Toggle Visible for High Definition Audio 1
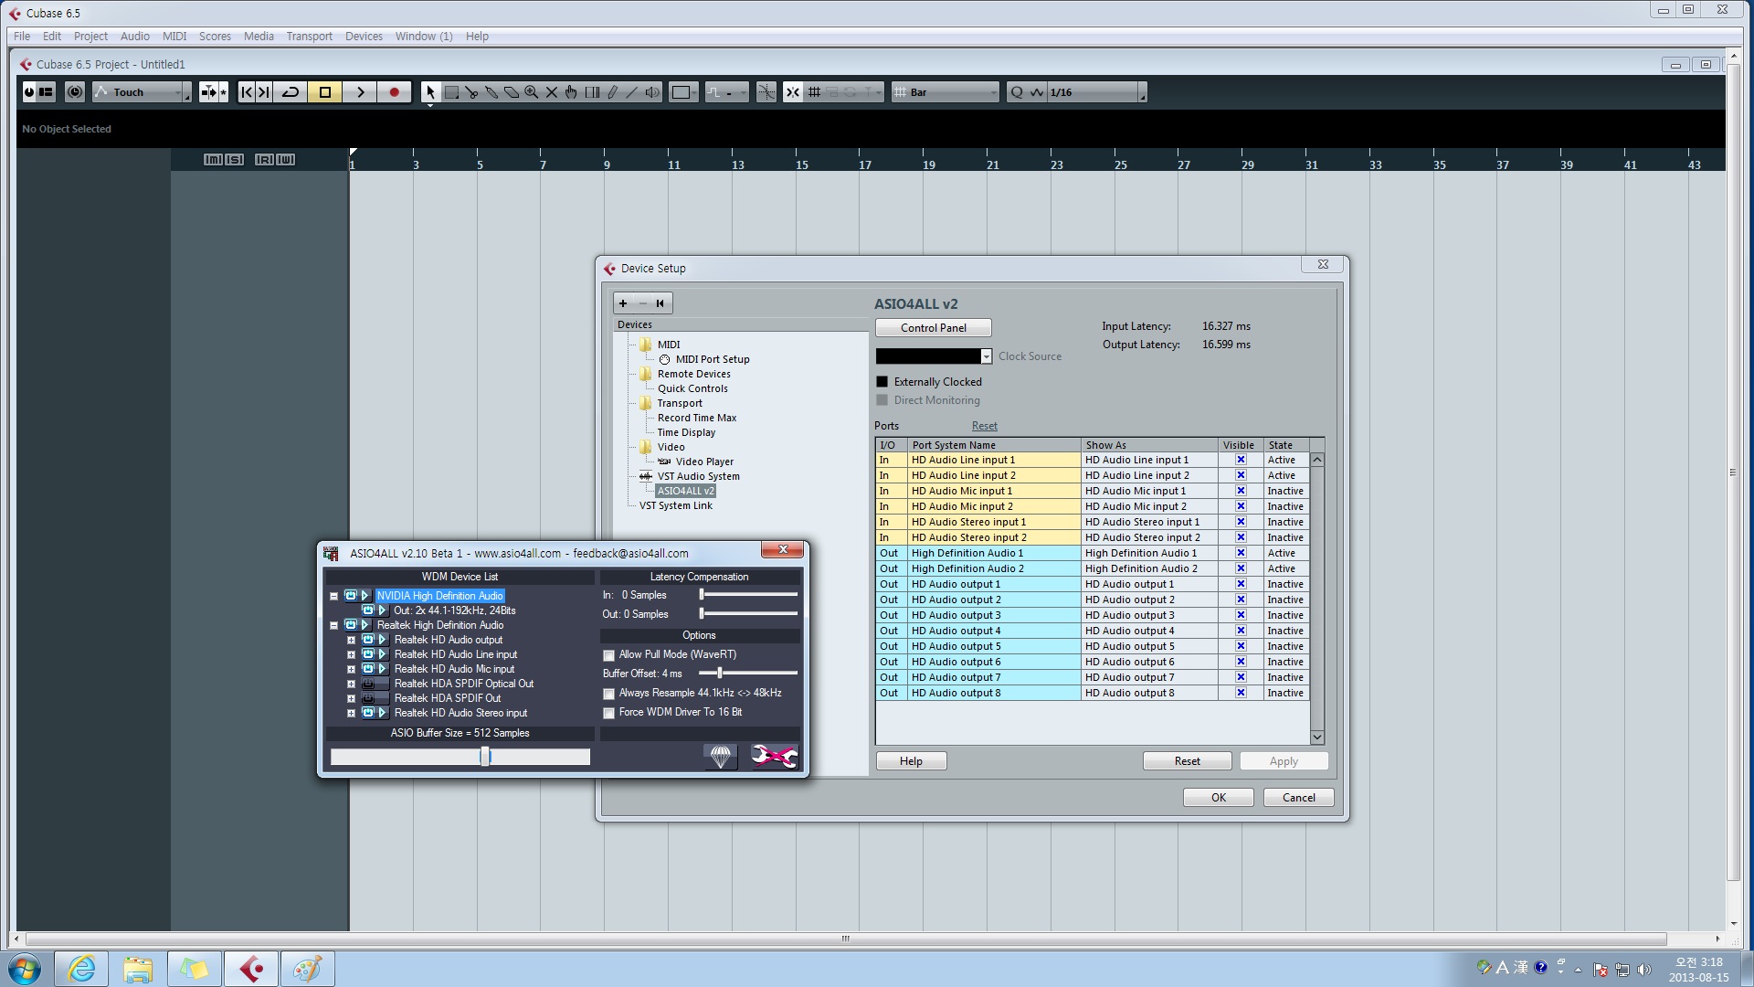 tap(1241, 553)
